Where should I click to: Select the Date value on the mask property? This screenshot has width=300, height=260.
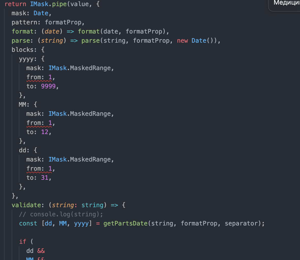[x=41, y=13]
